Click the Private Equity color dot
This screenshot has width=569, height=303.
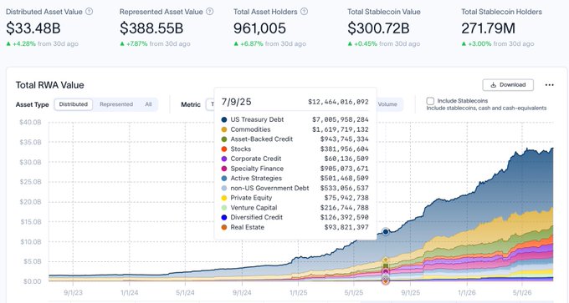tap(224, 198)
